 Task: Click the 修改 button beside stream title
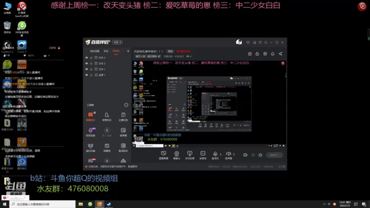click(170, 51)
